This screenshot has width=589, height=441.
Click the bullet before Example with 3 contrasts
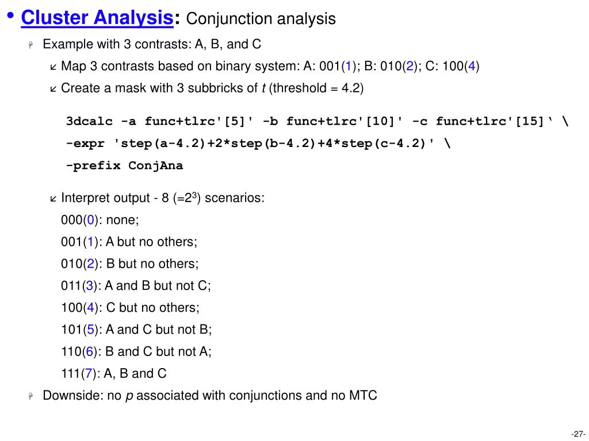(x=31, y=45)
